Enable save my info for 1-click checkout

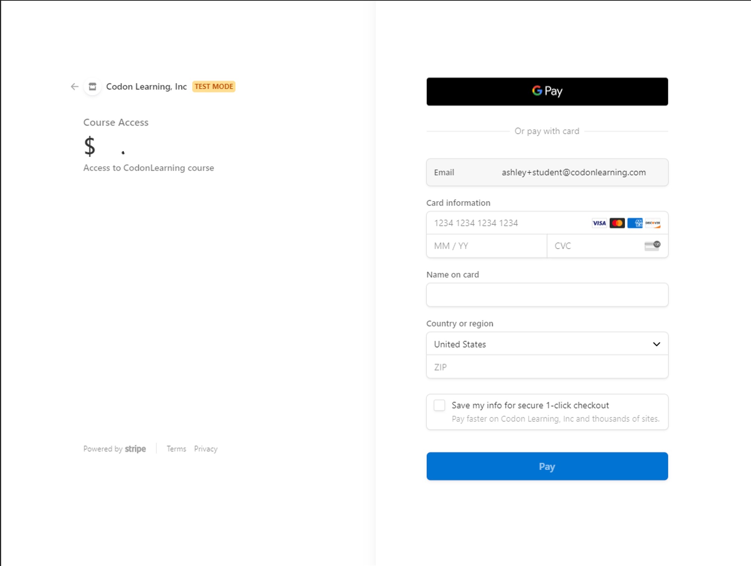point(439,405)
